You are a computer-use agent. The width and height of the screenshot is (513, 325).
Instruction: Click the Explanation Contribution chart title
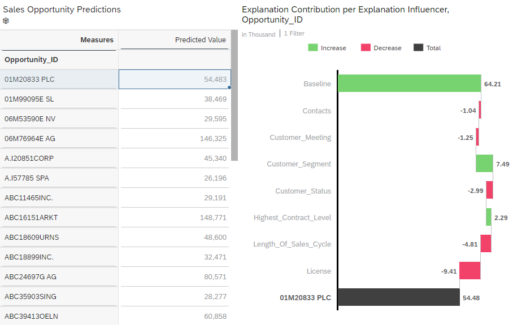point(346,15)
